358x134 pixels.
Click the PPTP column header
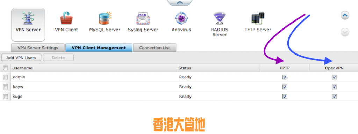tap(285, 68)
